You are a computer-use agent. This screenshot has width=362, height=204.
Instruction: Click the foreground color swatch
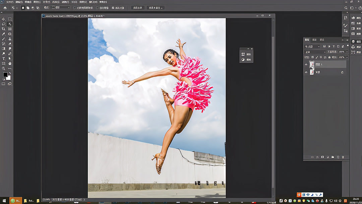(x=5, y=74)
